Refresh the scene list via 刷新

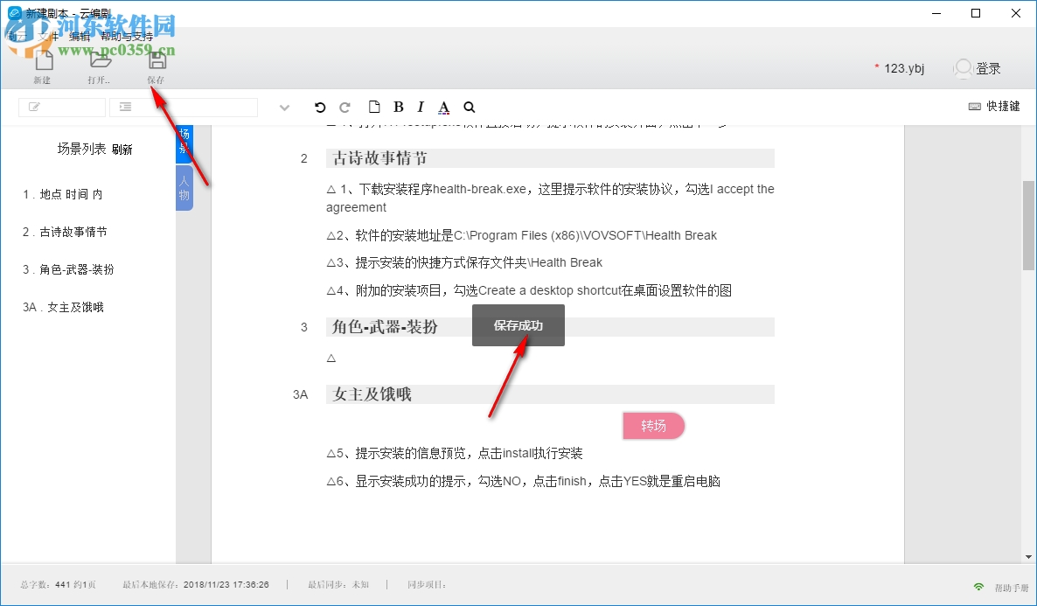(123, 150)
